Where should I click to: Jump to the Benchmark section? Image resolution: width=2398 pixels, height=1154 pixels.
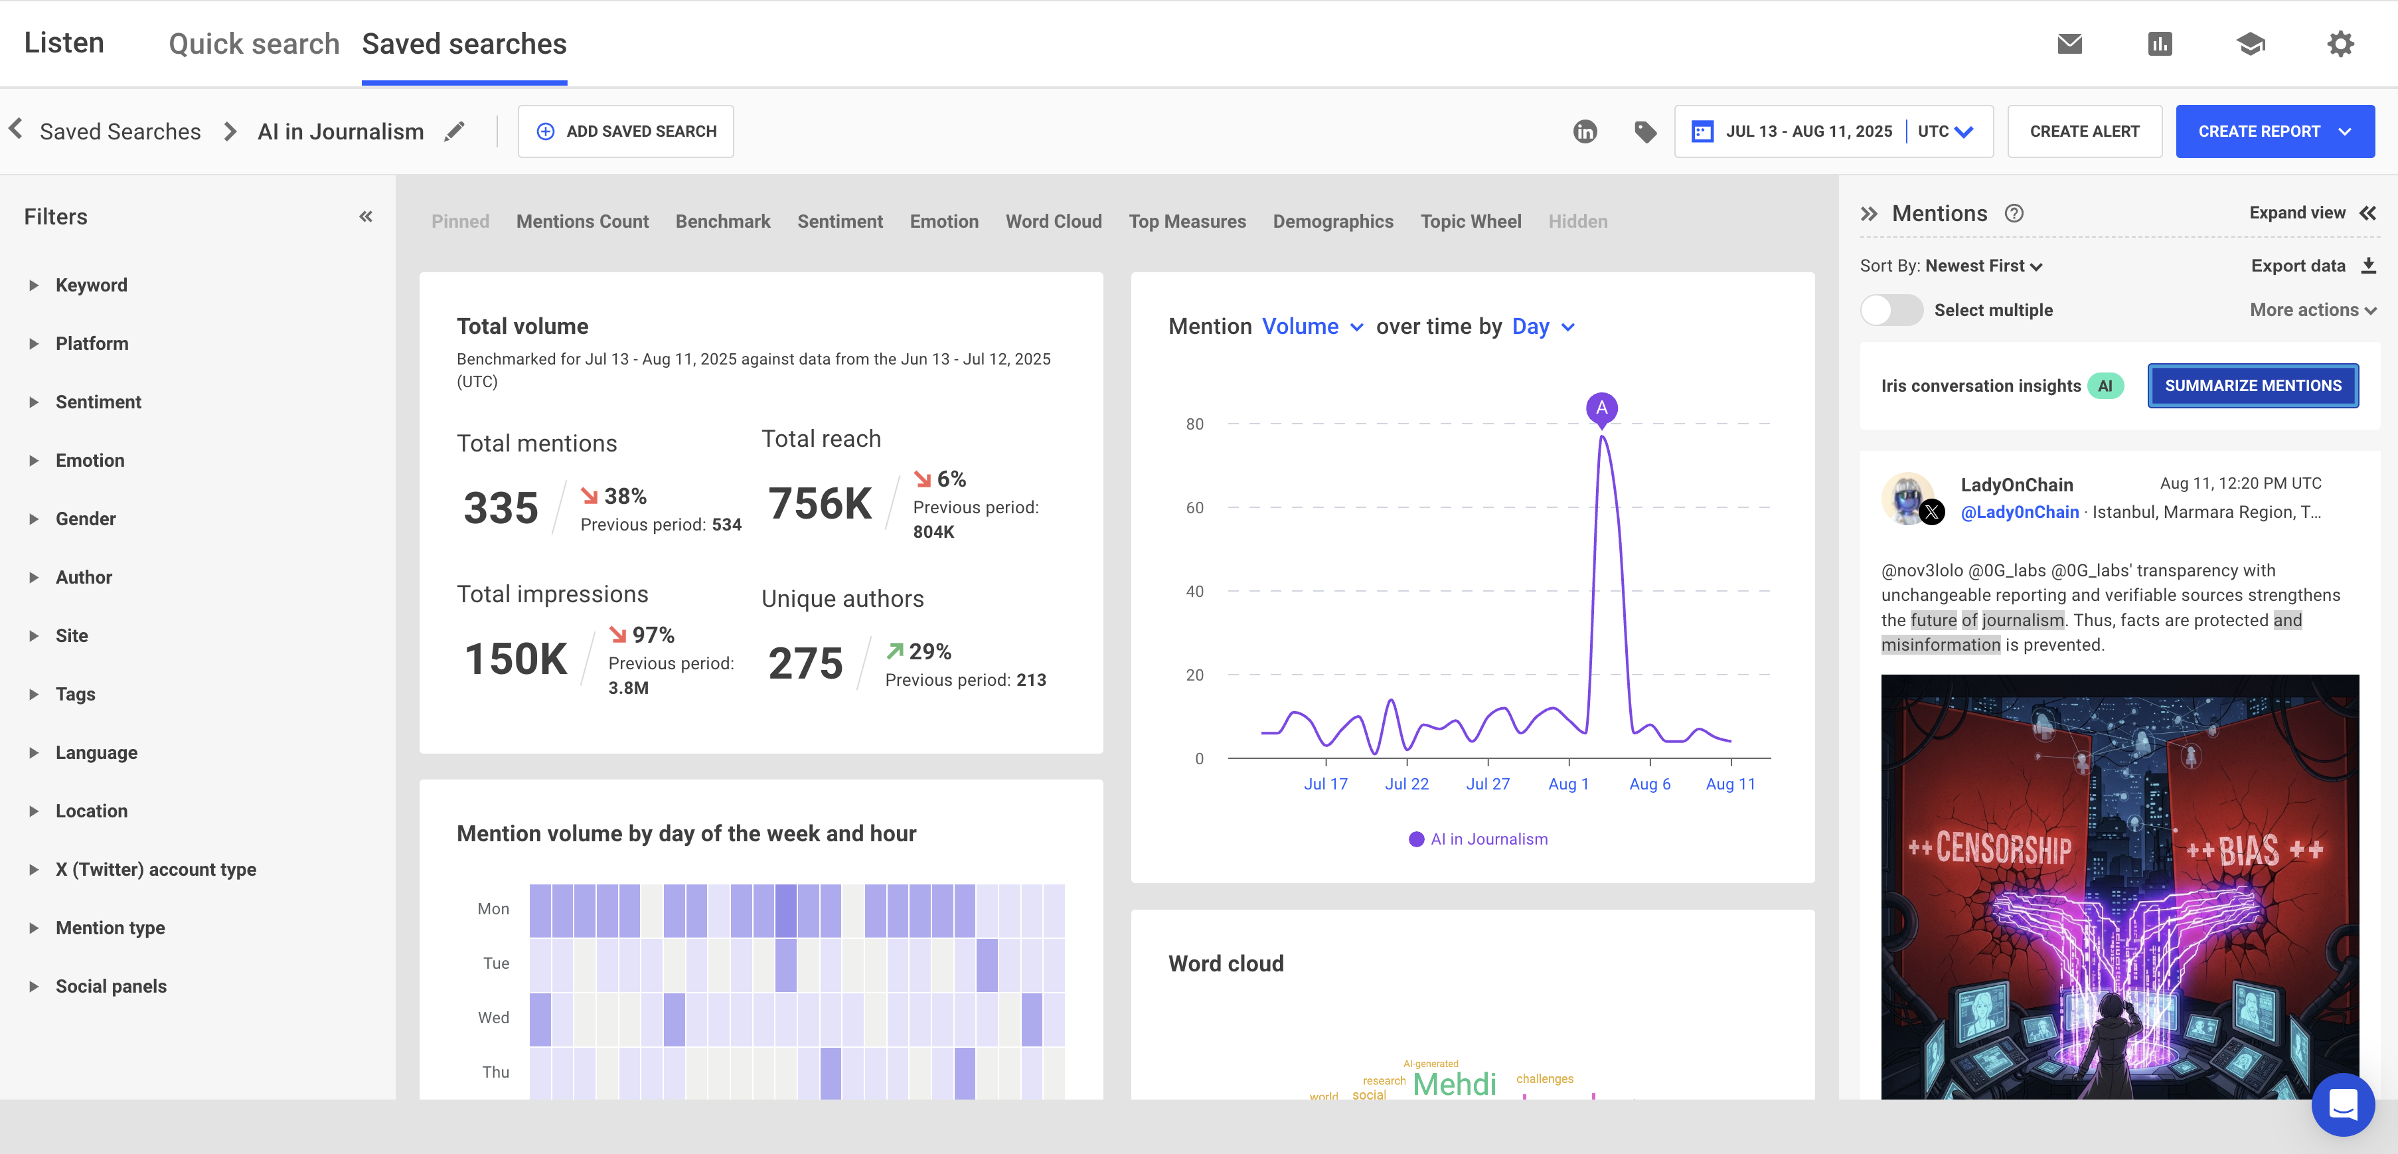click(x=723, y=222)
